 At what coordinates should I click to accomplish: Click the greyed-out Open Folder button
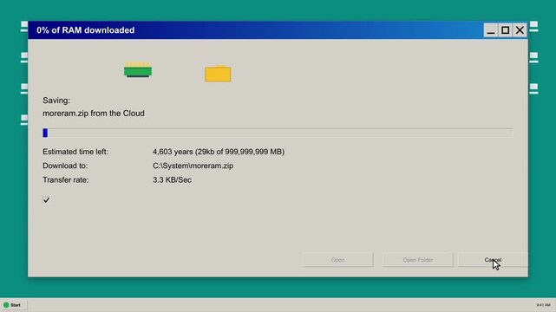pyautogui.click(x=418, y=260)
